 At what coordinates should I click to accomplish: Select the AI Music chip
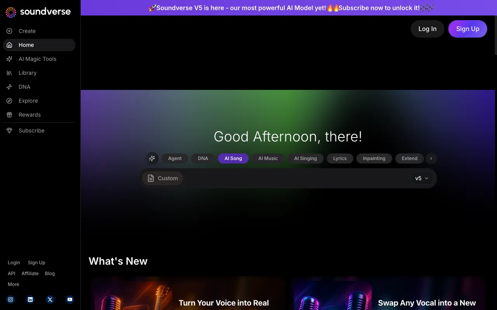[268, 158]
